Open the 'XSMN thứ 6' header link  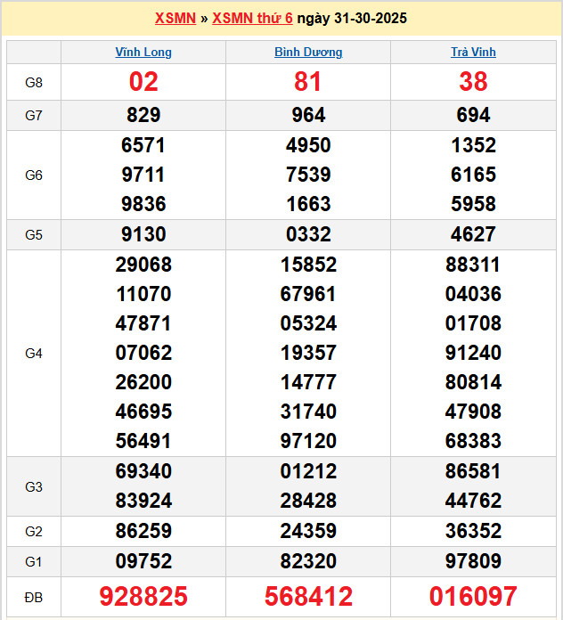[x=252, y=18]
